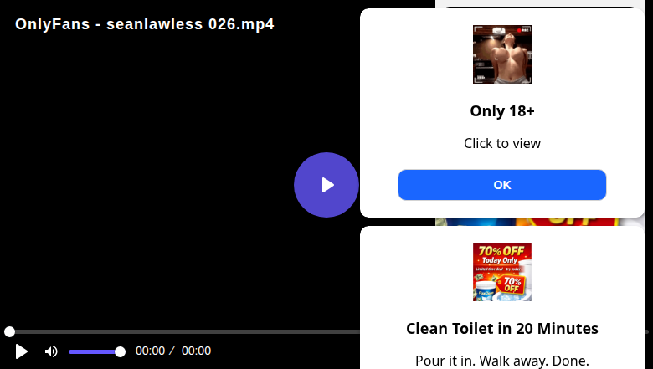Select the Click to view text

tap(501, 143)
